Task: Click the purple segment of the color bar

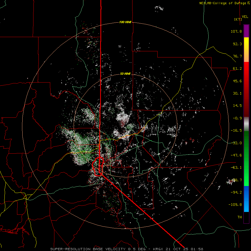Action: click(246, 31)
